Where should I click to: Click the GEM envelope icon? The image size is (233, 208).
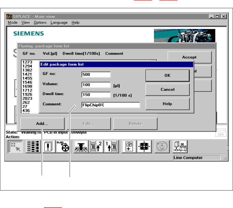point(221,133)
